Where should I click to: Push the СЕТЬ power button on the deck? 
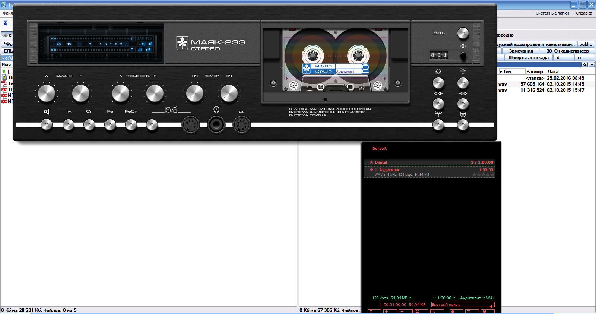point(463,33)
